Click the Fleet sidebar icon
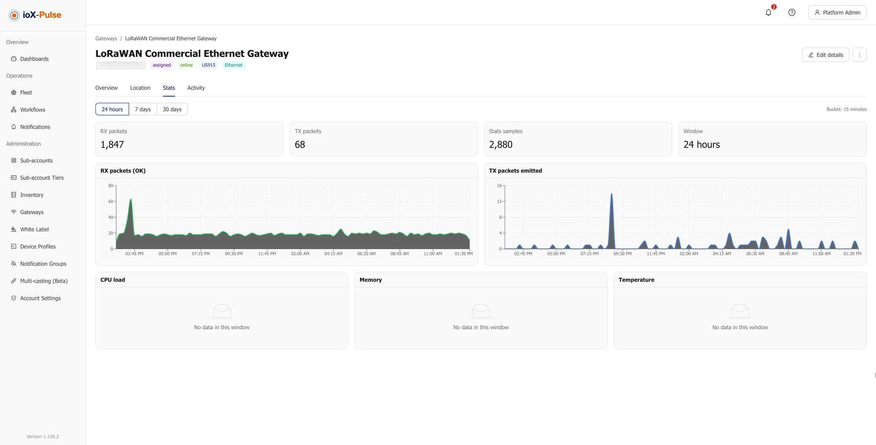The height and width of the screenshot is (445, 876). (x=14, y=92)
